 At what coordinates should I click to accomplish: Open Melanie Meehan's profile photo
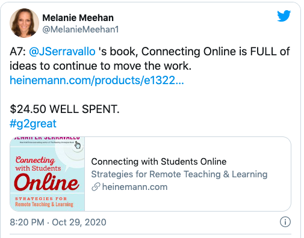pos(24,23)
